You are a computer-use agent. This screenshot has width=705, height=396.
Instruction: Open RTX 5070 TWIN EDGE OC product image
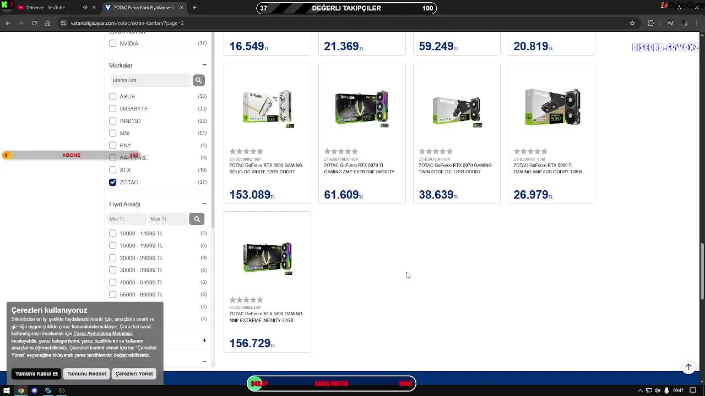[457, 111]
